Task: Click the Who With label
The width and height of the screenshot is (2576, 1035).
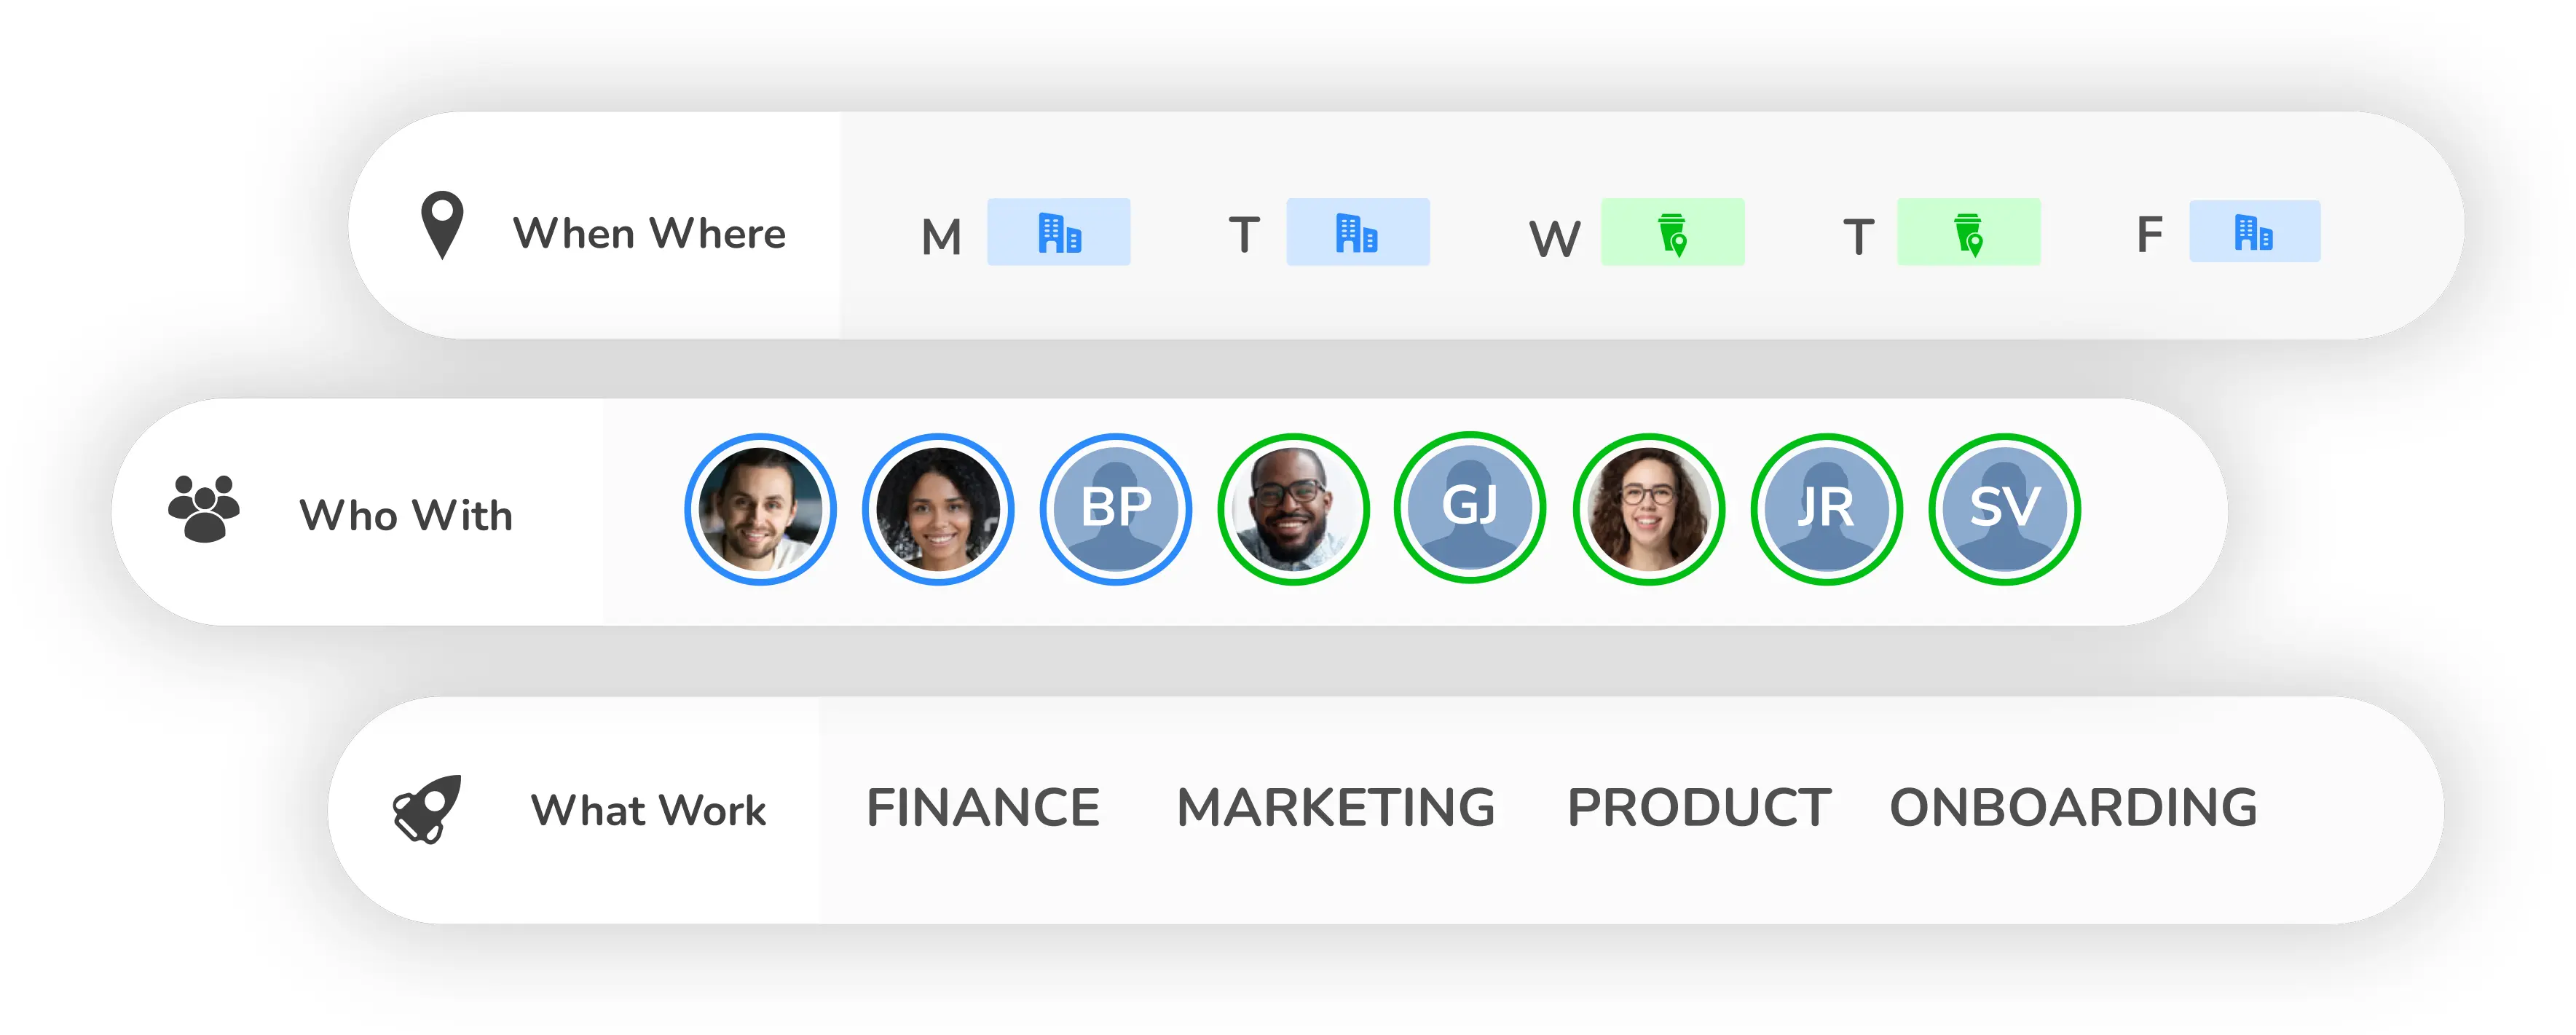Action: [x=406, y=515]
